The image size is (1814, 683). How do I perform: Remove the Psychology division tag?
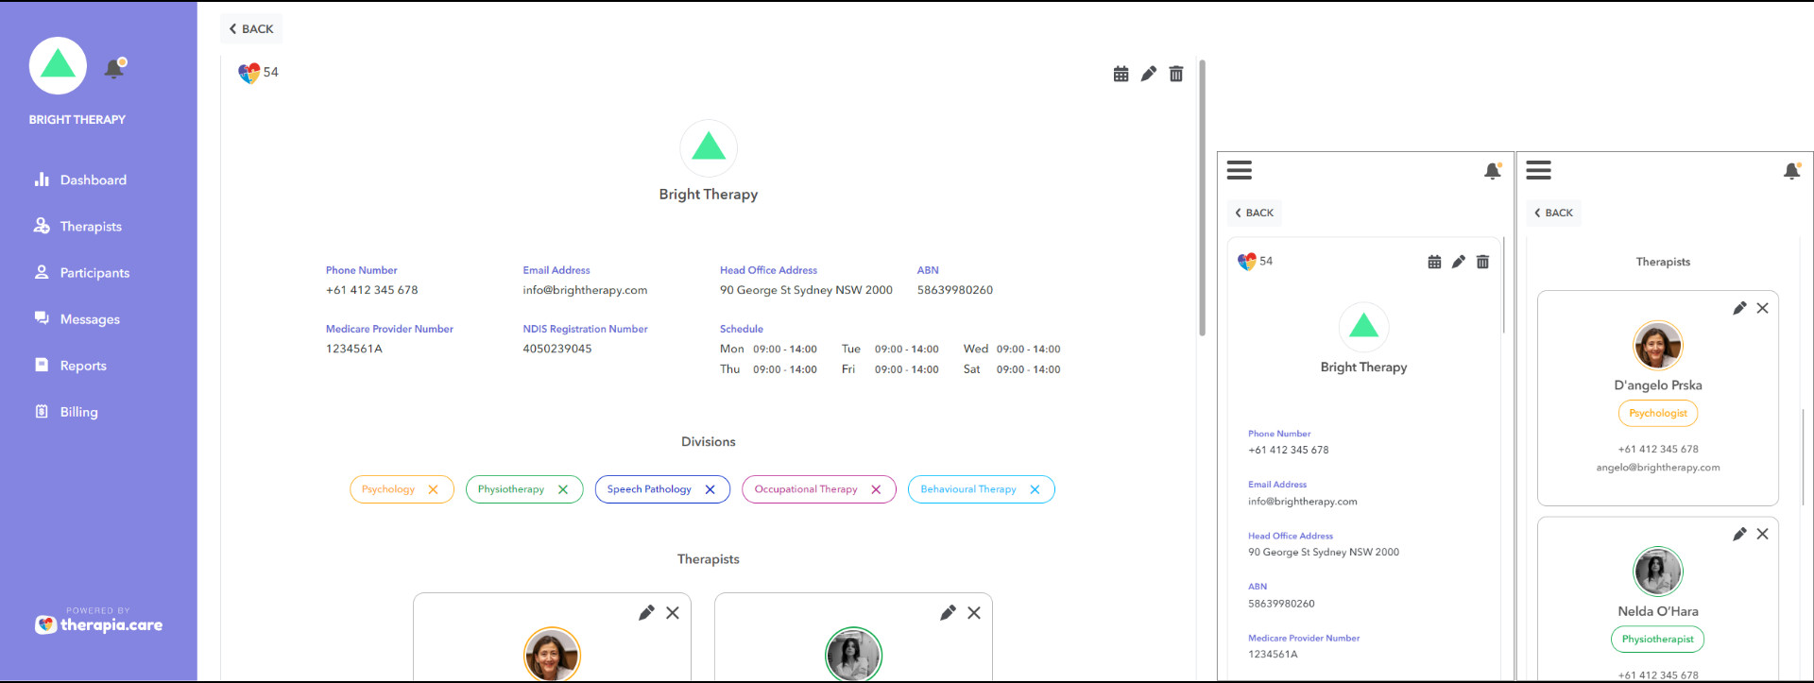click(433, 489)
